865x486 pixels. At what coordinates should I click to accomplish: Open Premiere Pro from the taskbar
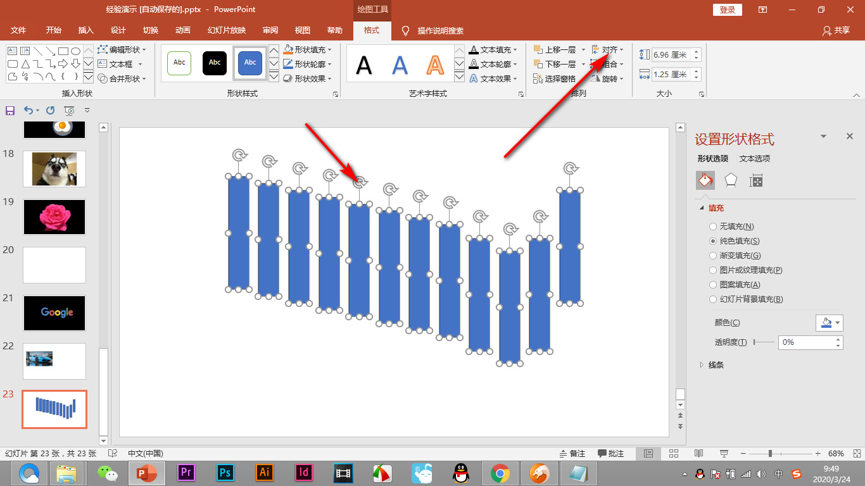pos(186,472)
